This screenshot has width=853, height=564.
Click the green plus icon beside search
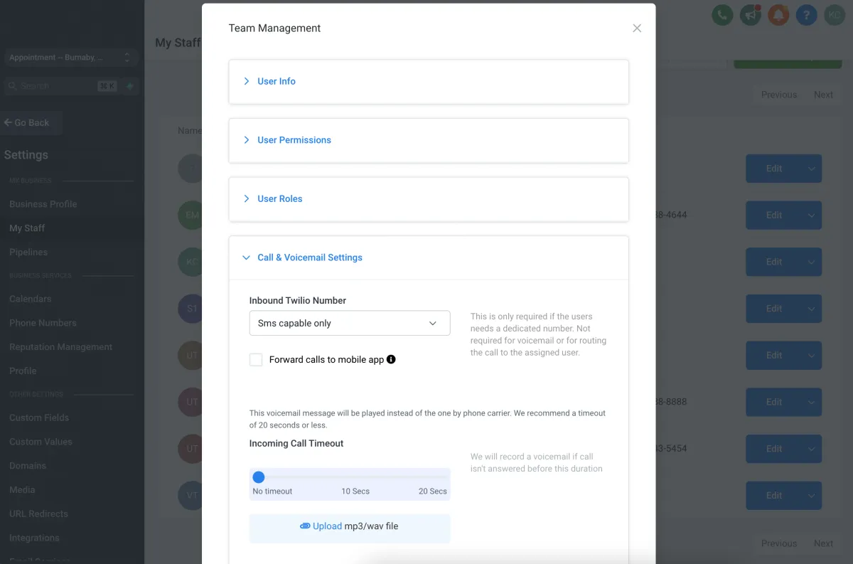(x=130, y=86)
